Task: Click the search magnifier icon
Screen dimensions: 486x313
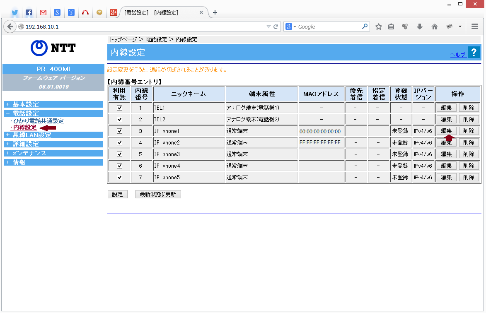Action: pos(365,26)
